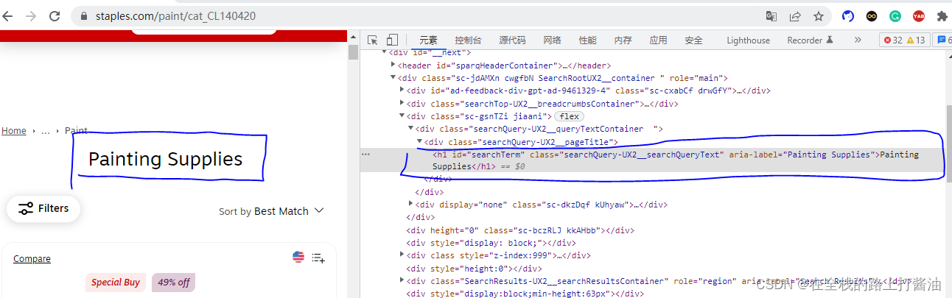This screenshot has height=298, width=952.
Task: Click the blue issues message badge
Action: click(942, 40)
